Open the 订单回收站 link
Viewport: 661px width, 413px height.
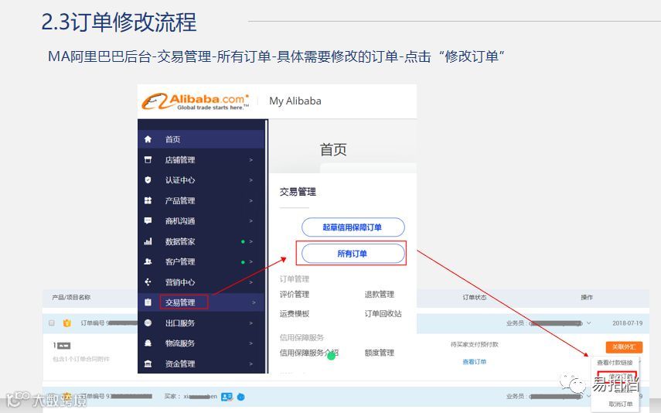383,313
